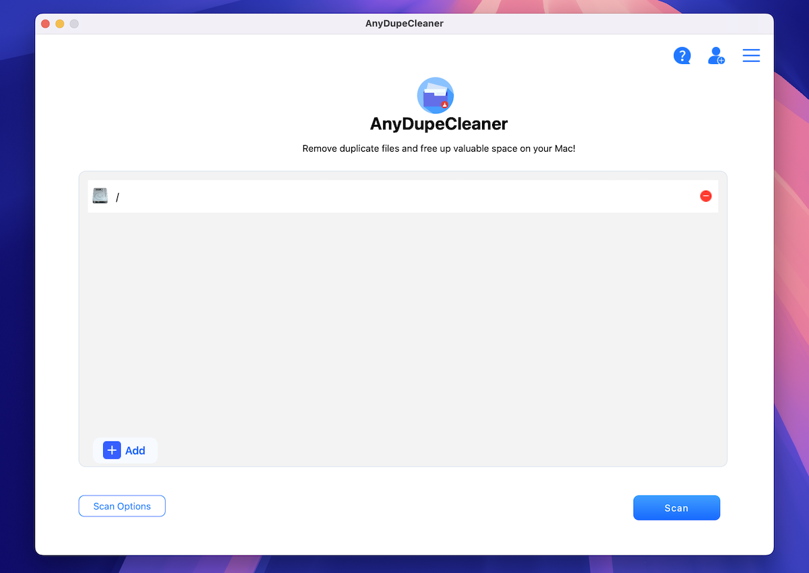Minimize the window with yellow button
809x573 pixels.
point(60,24)
